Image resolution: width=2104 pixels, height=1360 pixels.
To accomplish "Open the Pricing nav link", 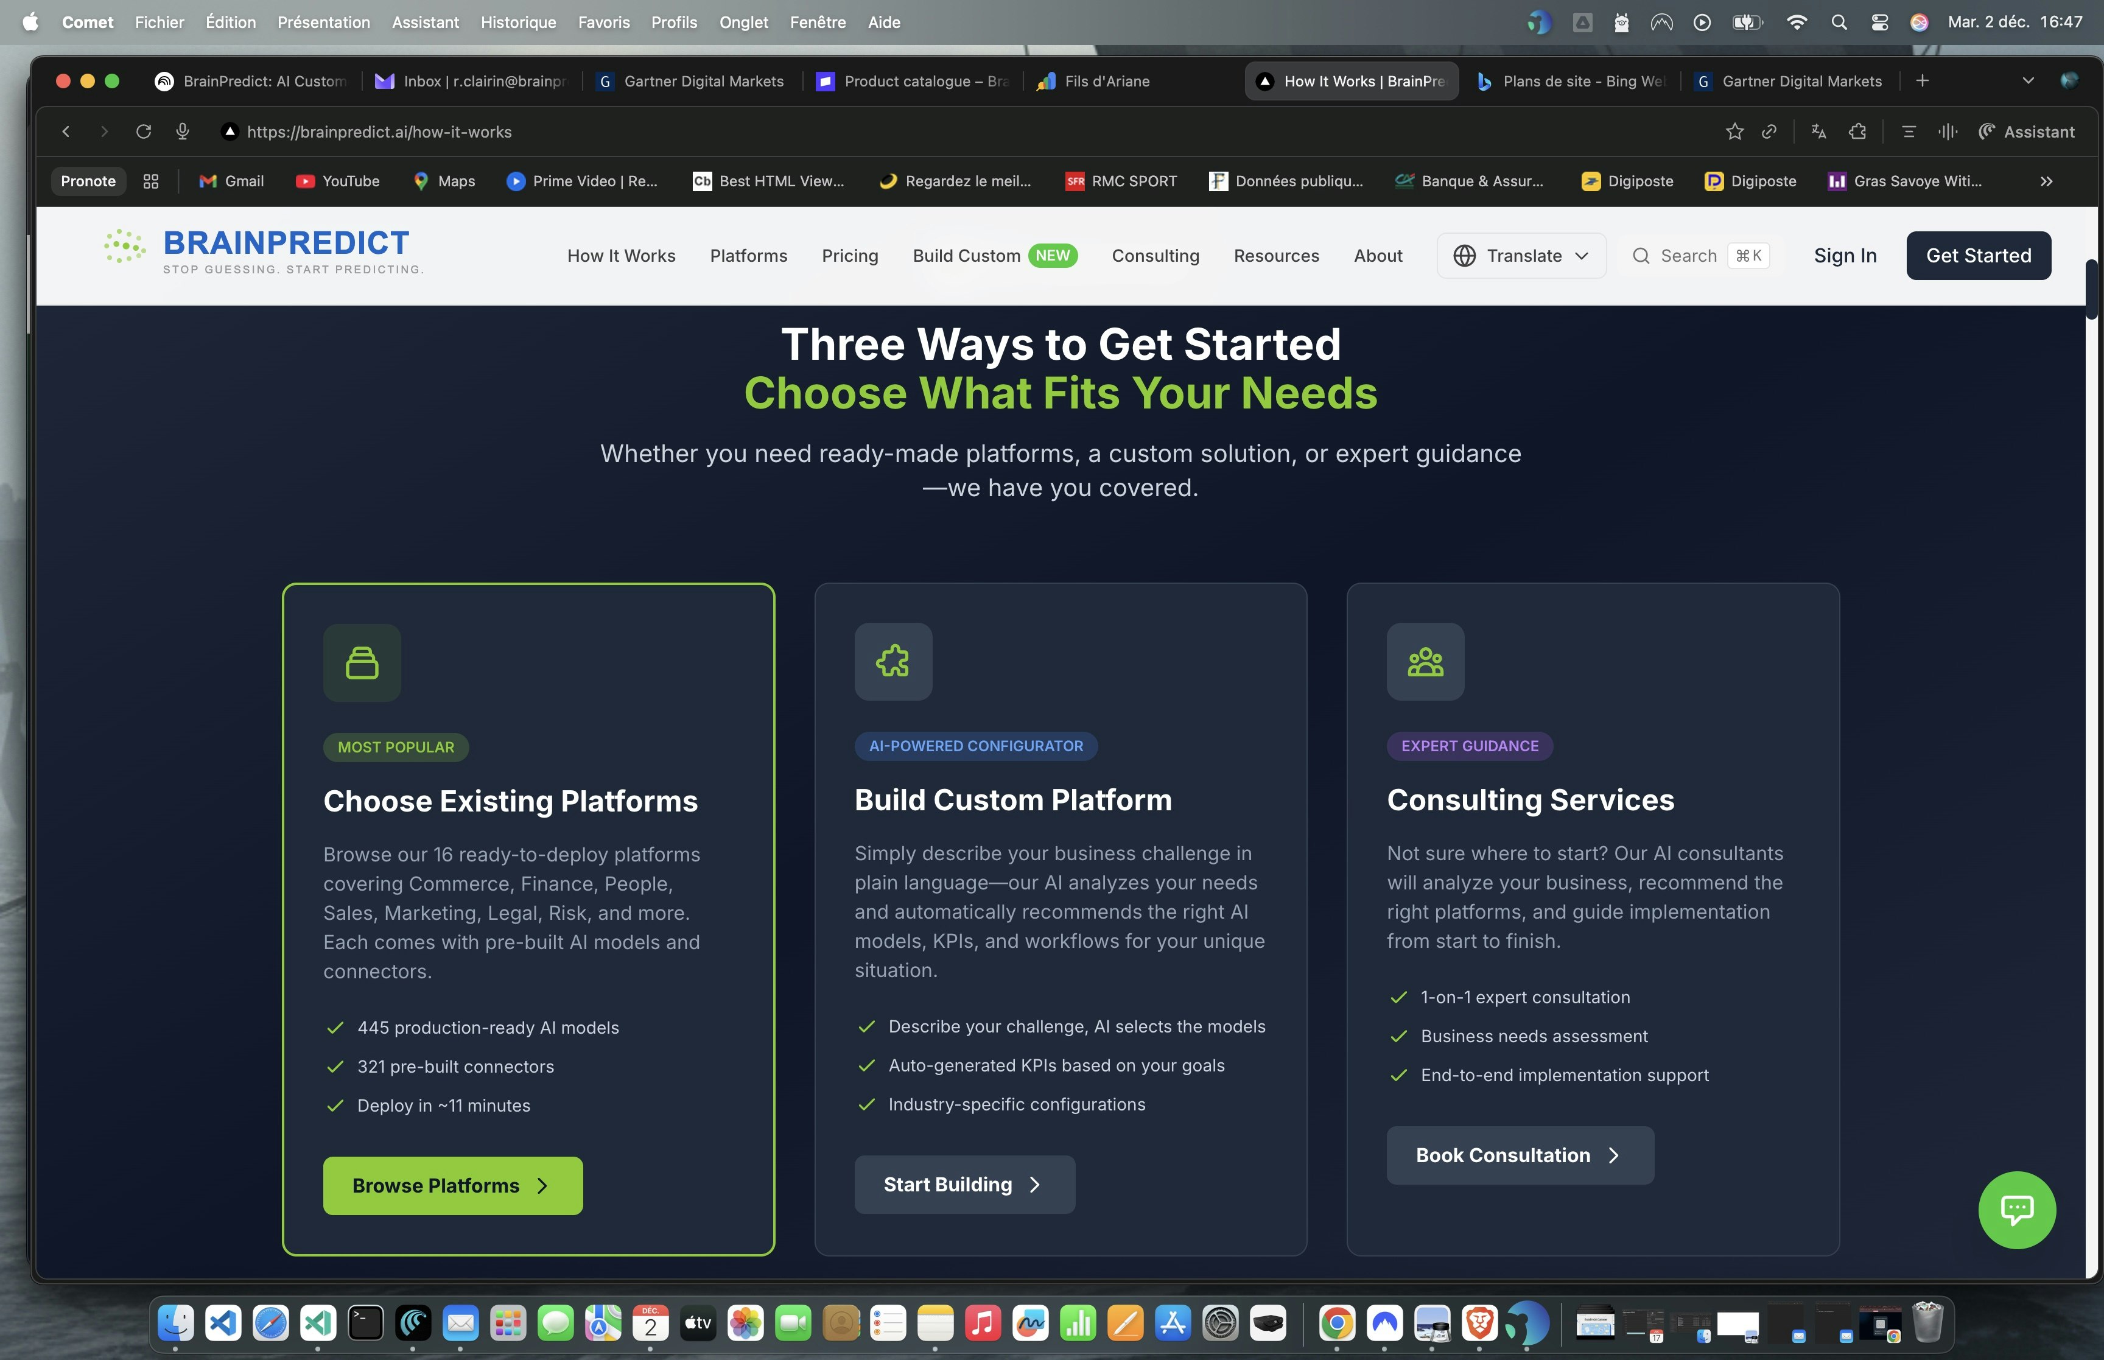I will 849,256.
